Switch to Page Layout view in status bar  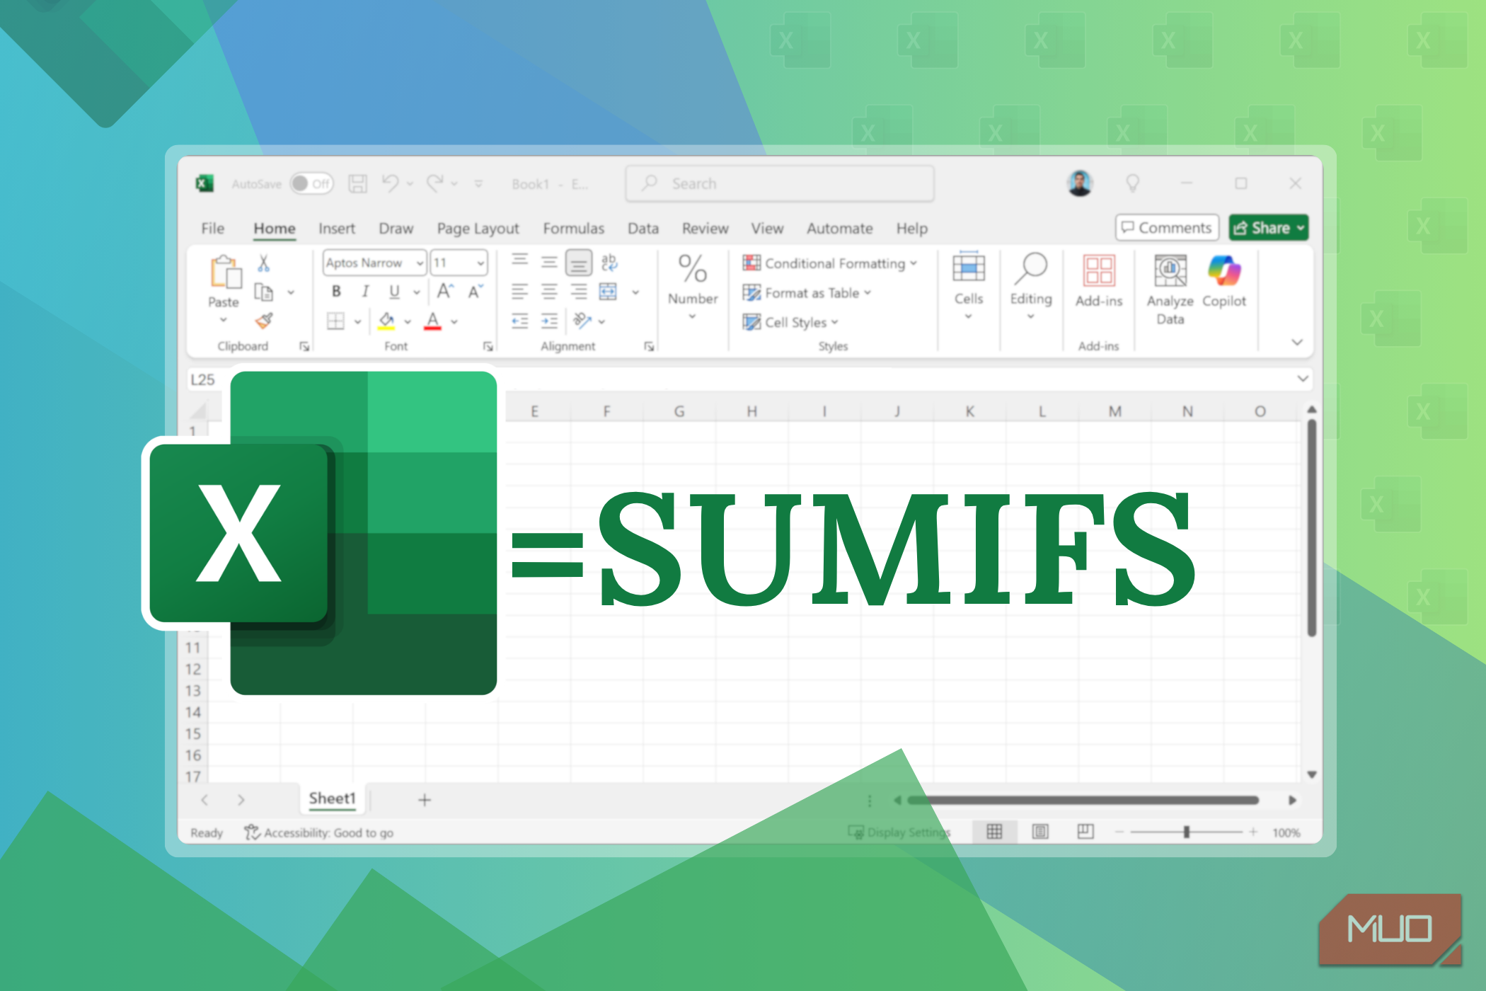(x=1039, y=832)
